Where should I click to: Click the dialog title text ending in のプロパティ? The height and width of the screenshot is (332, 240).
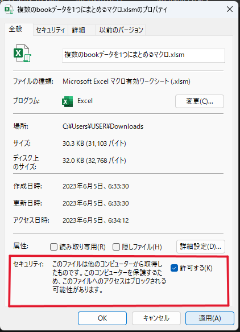(92, 10)
